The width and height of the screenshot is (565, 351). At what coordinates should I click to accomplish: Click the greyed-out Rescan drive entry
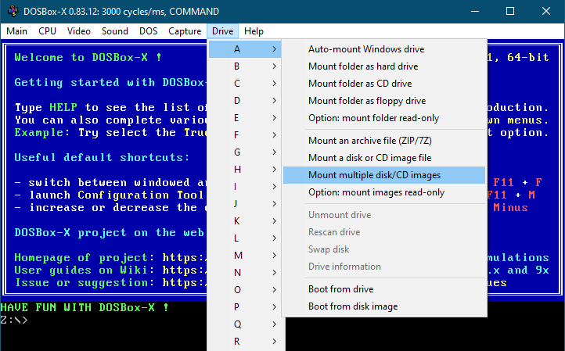point(384,232)
